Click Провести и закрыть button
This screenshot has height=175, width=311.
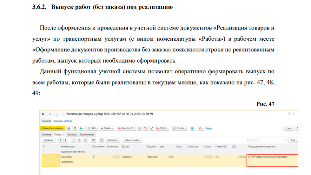(53, 128)
